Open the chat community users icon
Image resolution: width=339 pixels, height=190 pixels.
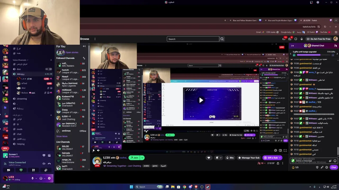click(x=336, y=46)
